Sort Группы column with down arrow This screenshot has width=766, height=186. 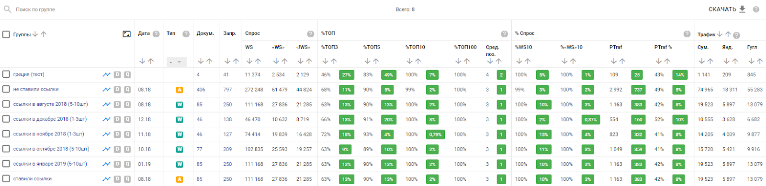(35, 34)
